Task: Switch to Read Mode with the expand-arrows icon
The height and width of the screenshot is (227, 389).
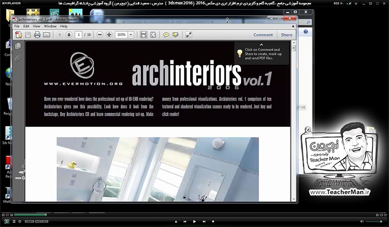Action: click(189, 35)
